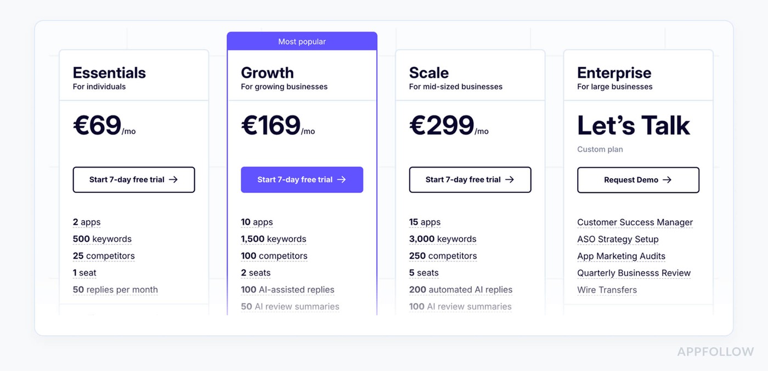Image resolution: width=768 pixels, height=371 pixels.
Task: Start the 7-day free trial for Essentials
Action: point(134,179)
